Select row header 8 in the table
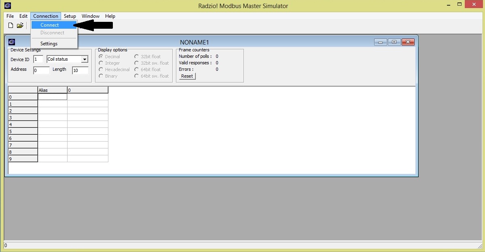 click(x=23, y=152)
